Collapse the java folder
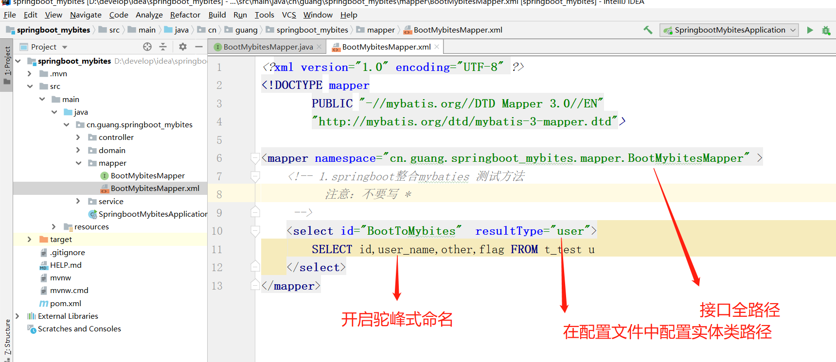The image size is (836, 362). tap(54, 112)
